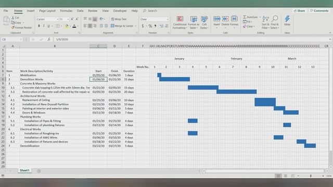Decrease font size with the small A
Viewport: 333px width, 187px height.
click(77, 19)
